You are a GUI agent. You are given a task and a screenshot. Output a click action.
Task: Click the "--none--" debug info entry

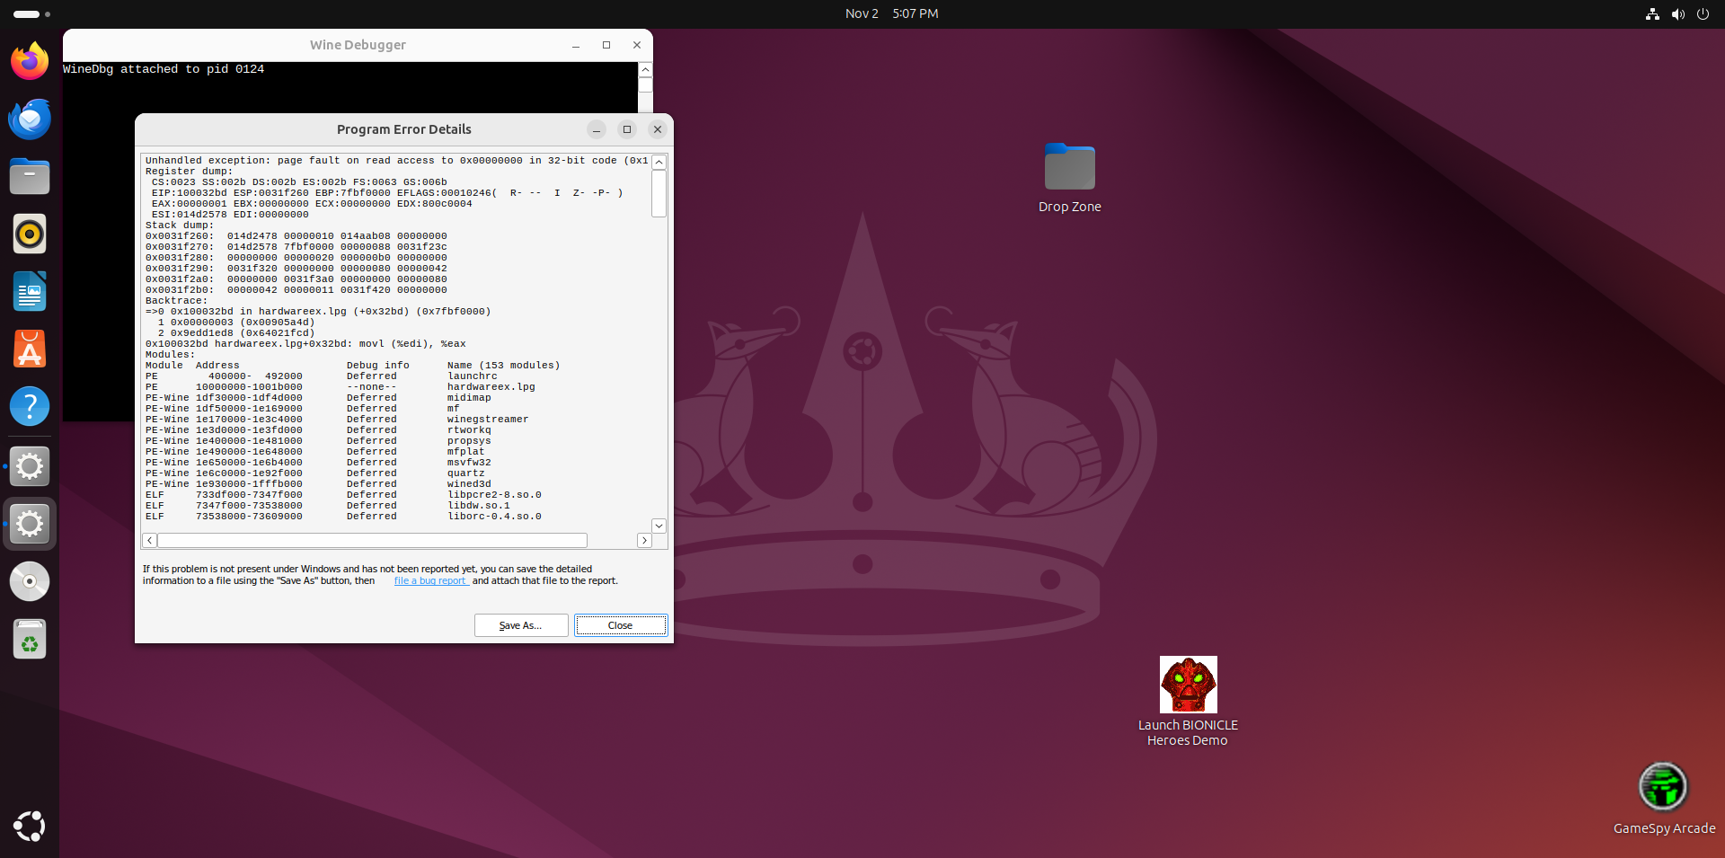pyautogui.click(x=371, y=387)
